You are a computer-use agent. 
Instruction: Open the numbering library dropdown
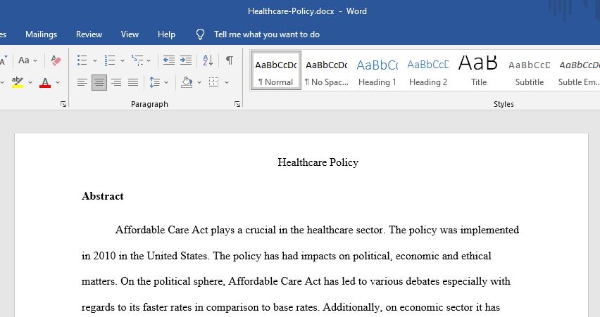point(123,60)
